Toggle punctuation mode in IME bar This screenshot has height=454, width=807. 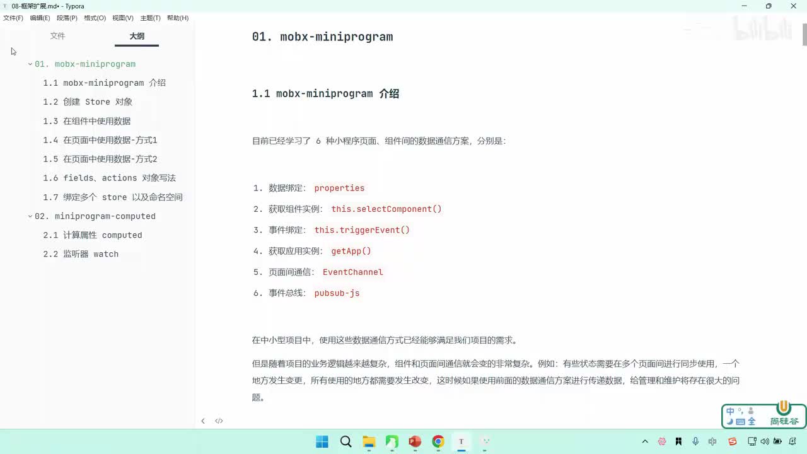coord(740,410)
